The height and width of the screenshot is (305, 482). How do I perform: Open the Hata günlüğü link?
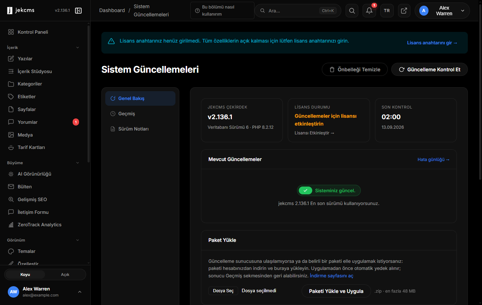point(433,160)
